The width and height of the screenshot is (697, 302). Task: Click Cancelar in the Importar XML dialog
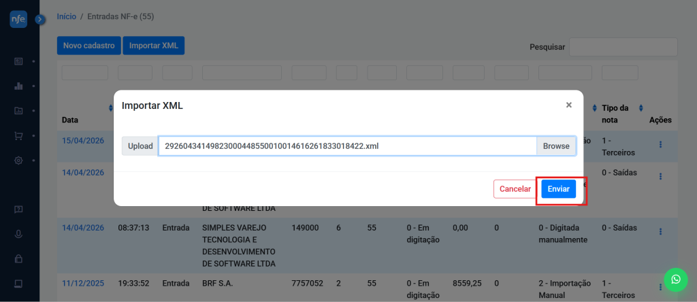pos(515,189)
